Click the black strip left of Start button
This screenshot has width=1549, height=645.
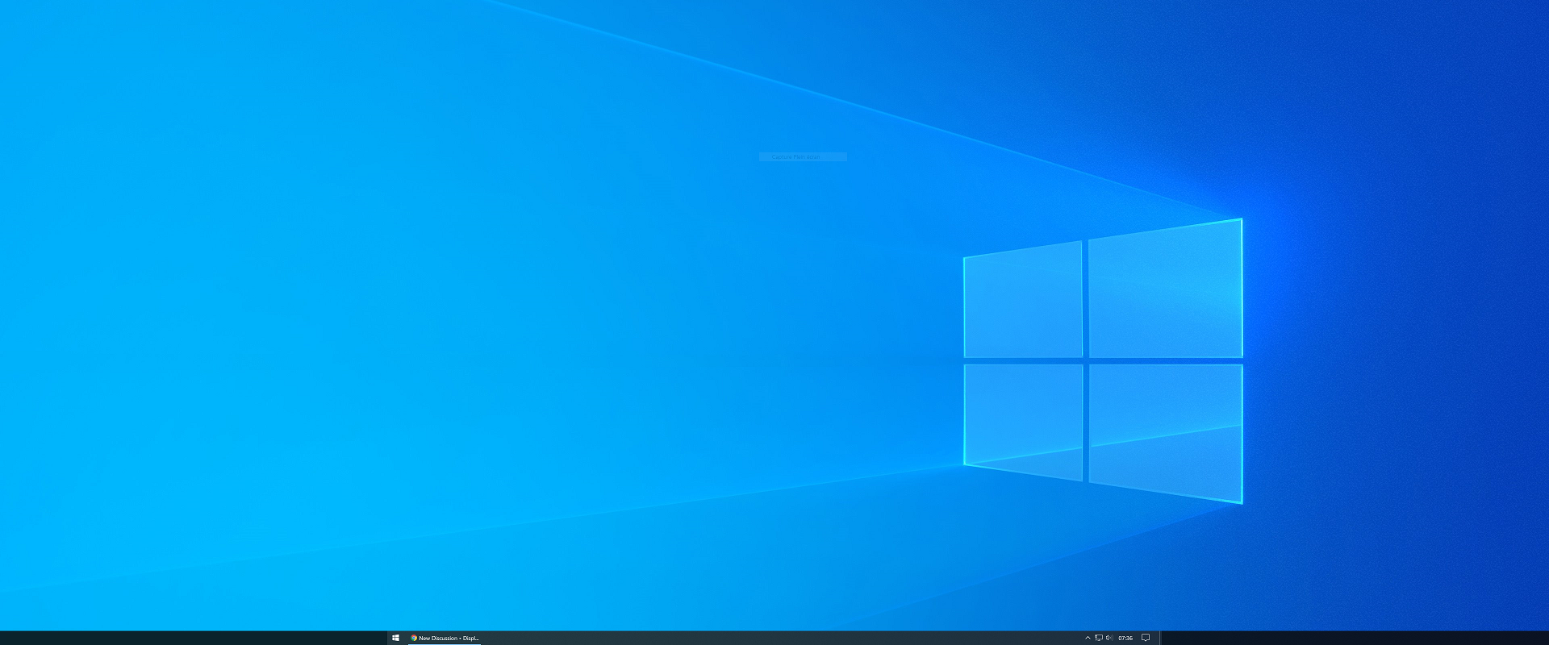click(x=194, y=638)
